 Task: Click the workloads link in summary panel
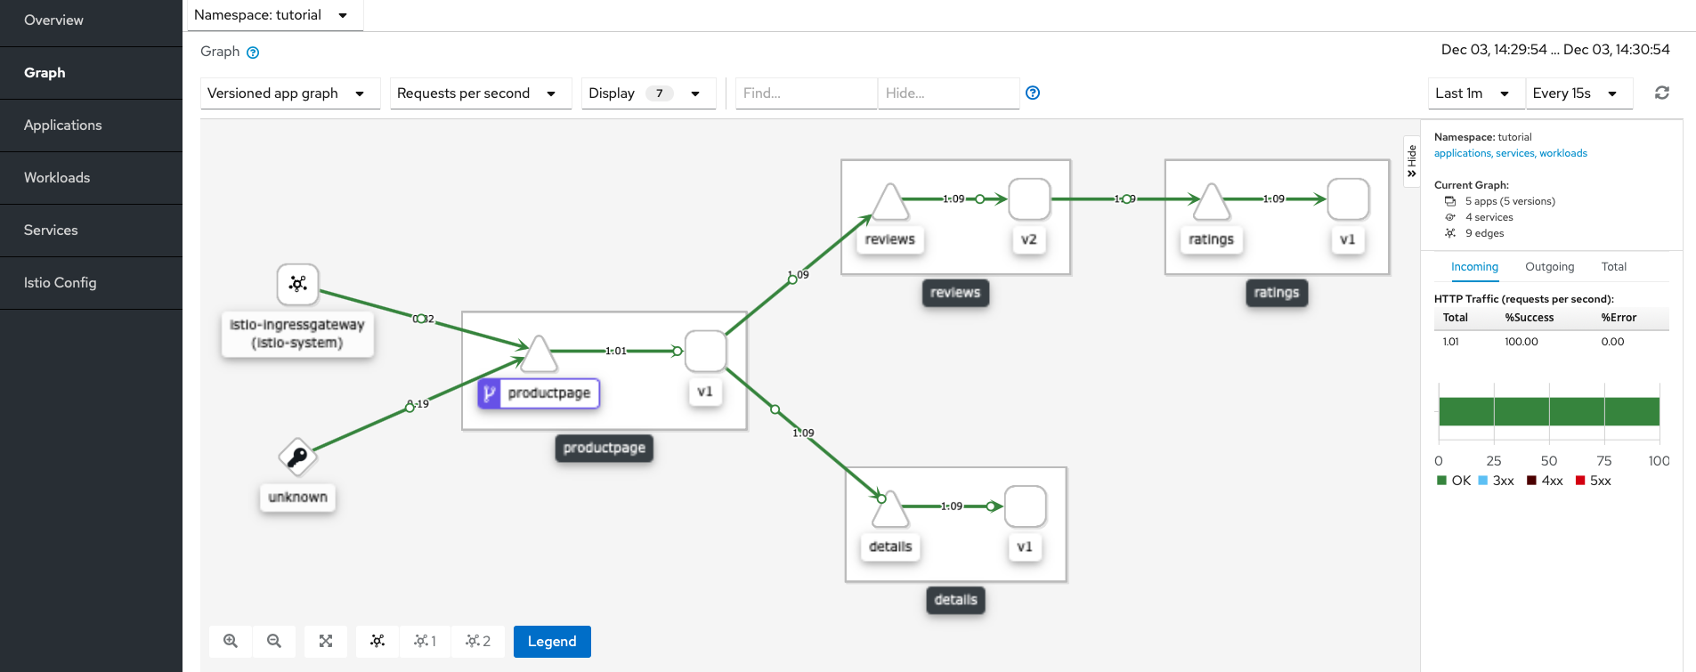(1562, 153)
